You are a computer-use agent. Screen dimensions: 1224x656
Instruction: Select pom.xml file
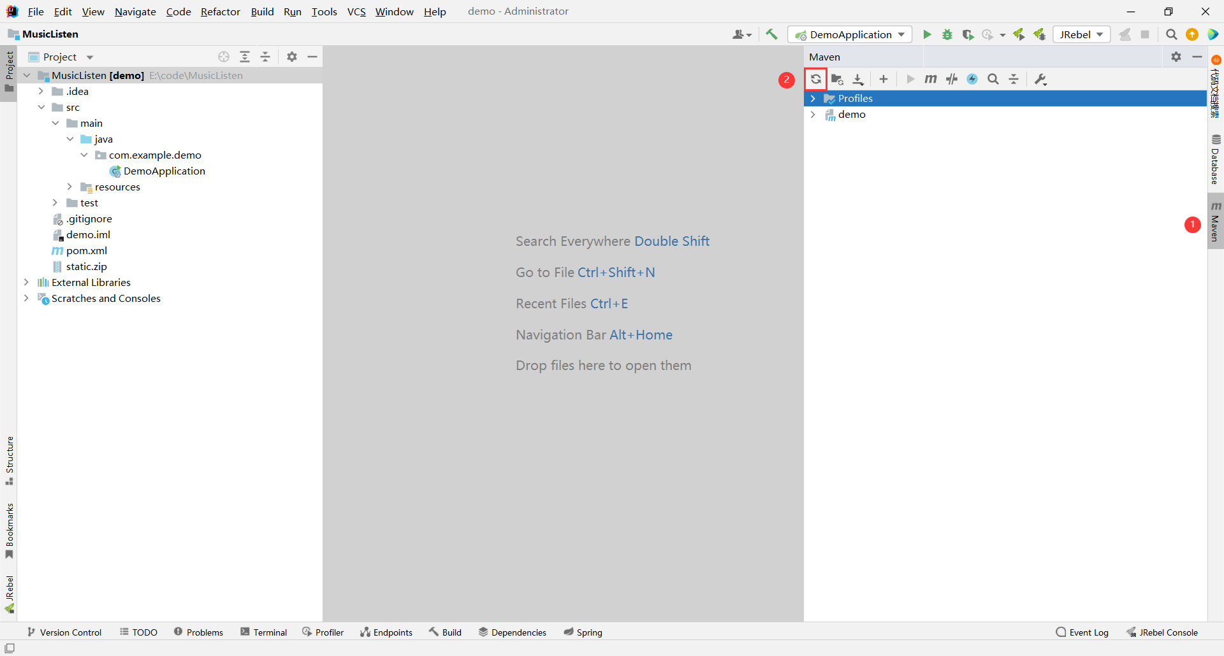[x=80, y=250]
